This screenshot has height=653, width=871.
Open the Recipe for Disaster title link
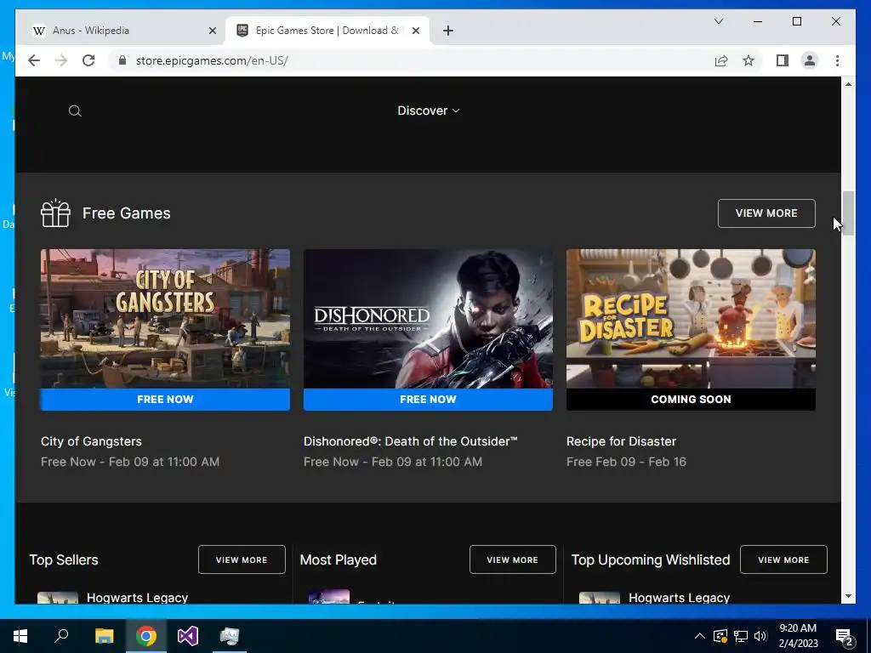click(x=621, y=441)
